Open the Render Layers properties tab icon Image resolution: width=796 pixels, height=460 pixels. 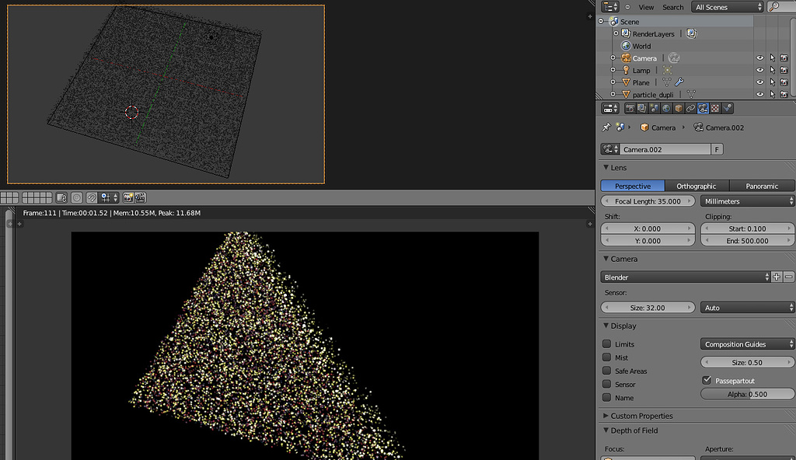click(x=641, y=108)
